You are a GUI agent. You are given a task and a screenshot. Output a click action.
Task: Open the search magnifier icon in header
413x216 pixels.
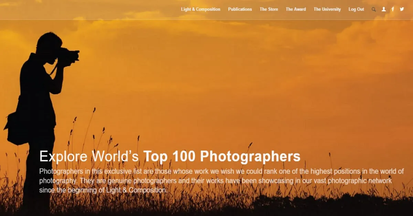point(374,10)
